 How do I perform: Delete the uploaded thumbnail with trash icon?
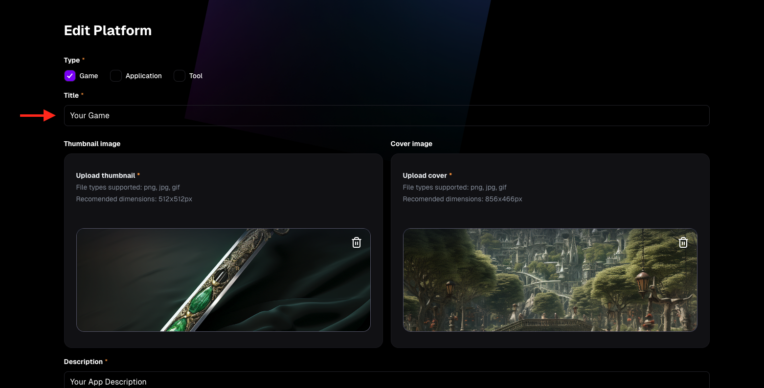coord(357,242)
